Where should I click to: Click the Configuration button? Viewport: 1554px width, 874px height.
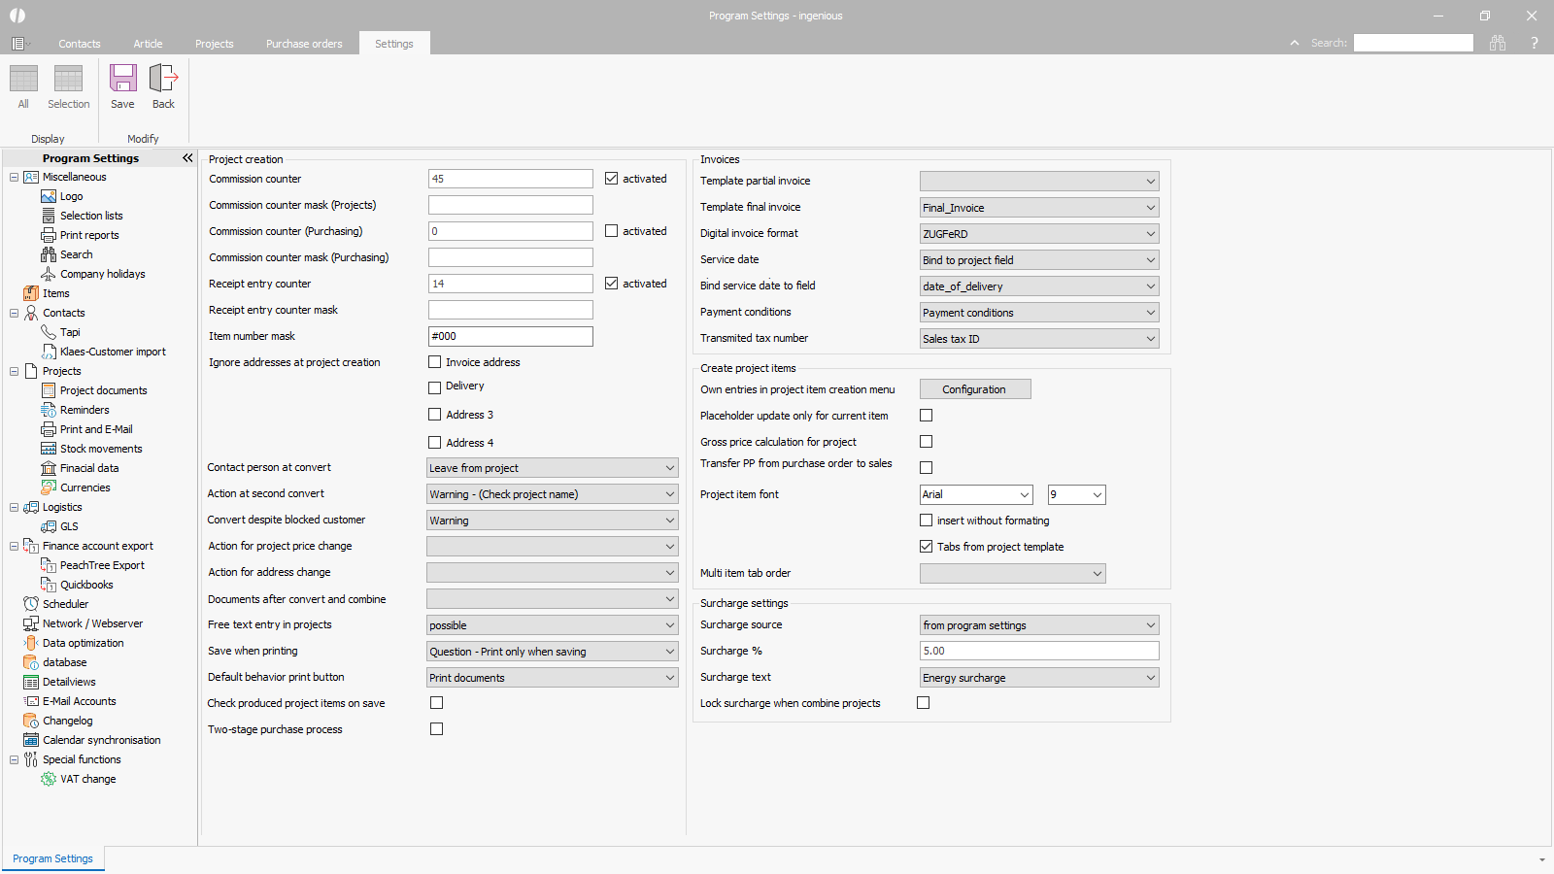click(x=974, y=389)
